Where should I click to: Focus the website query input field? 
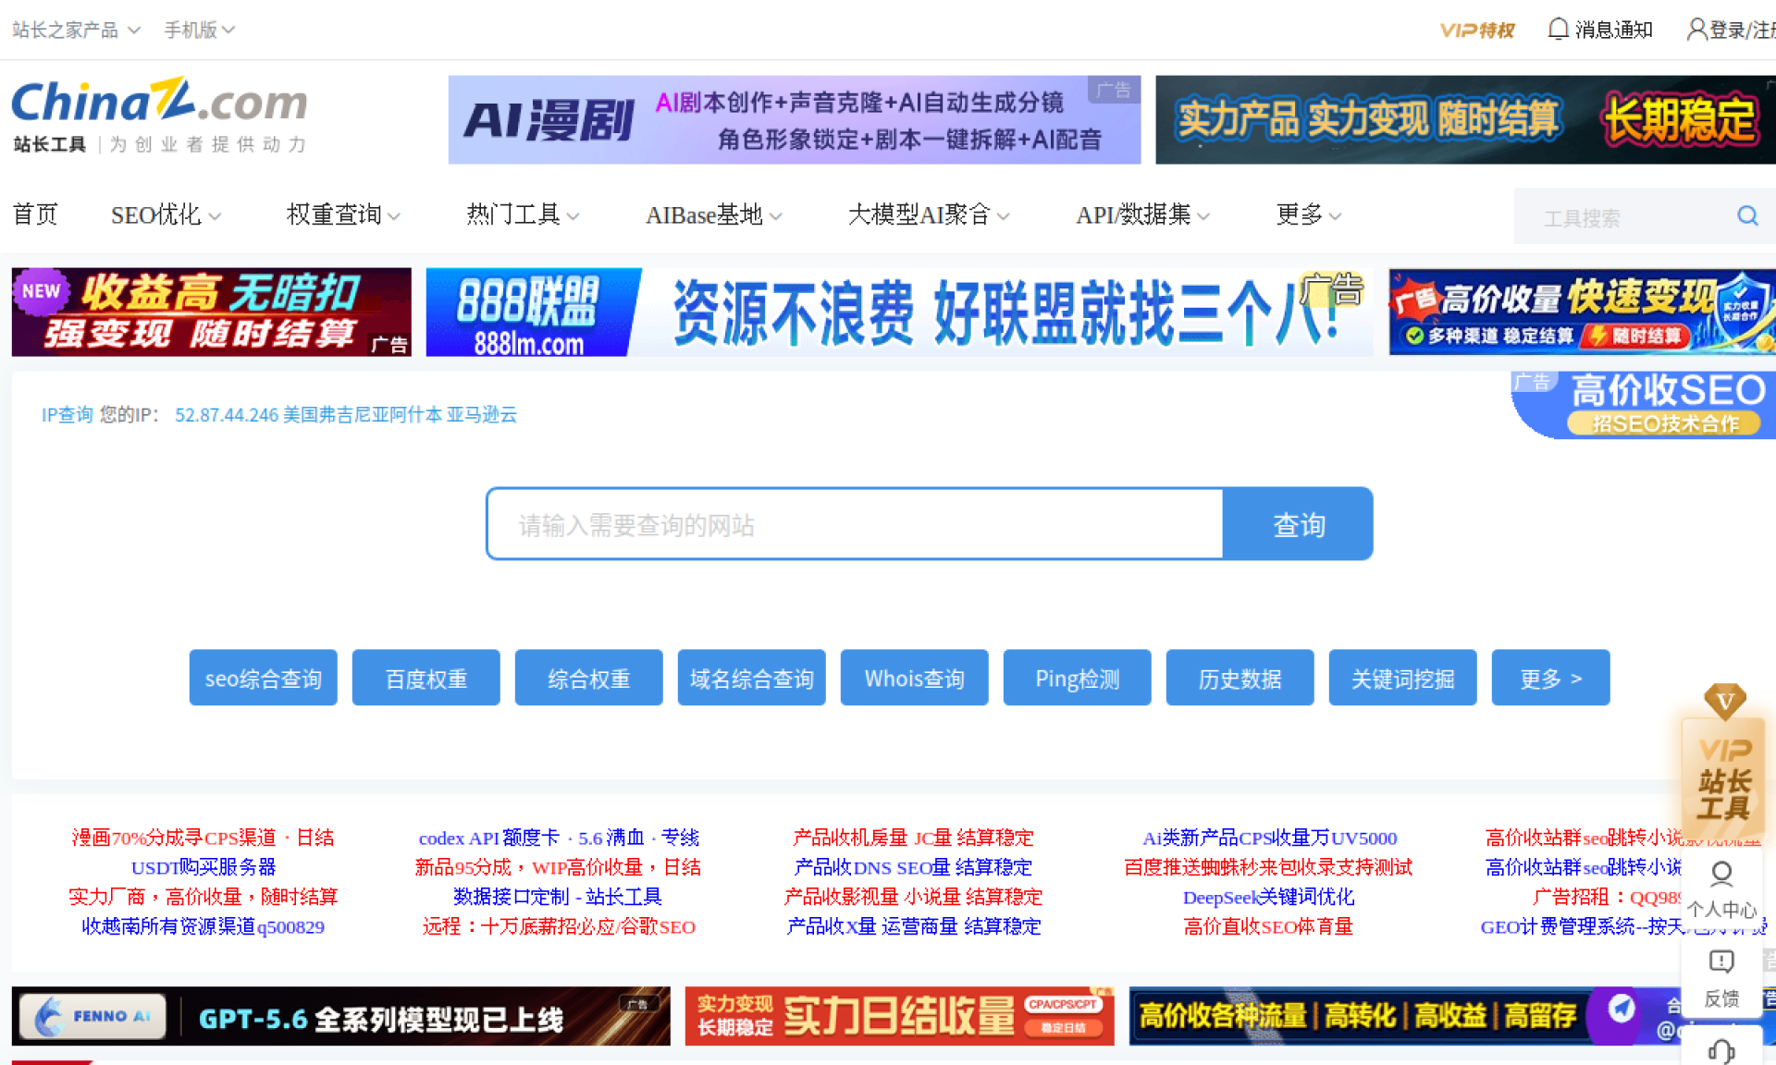pyautogui.click(x=855, y=524)
